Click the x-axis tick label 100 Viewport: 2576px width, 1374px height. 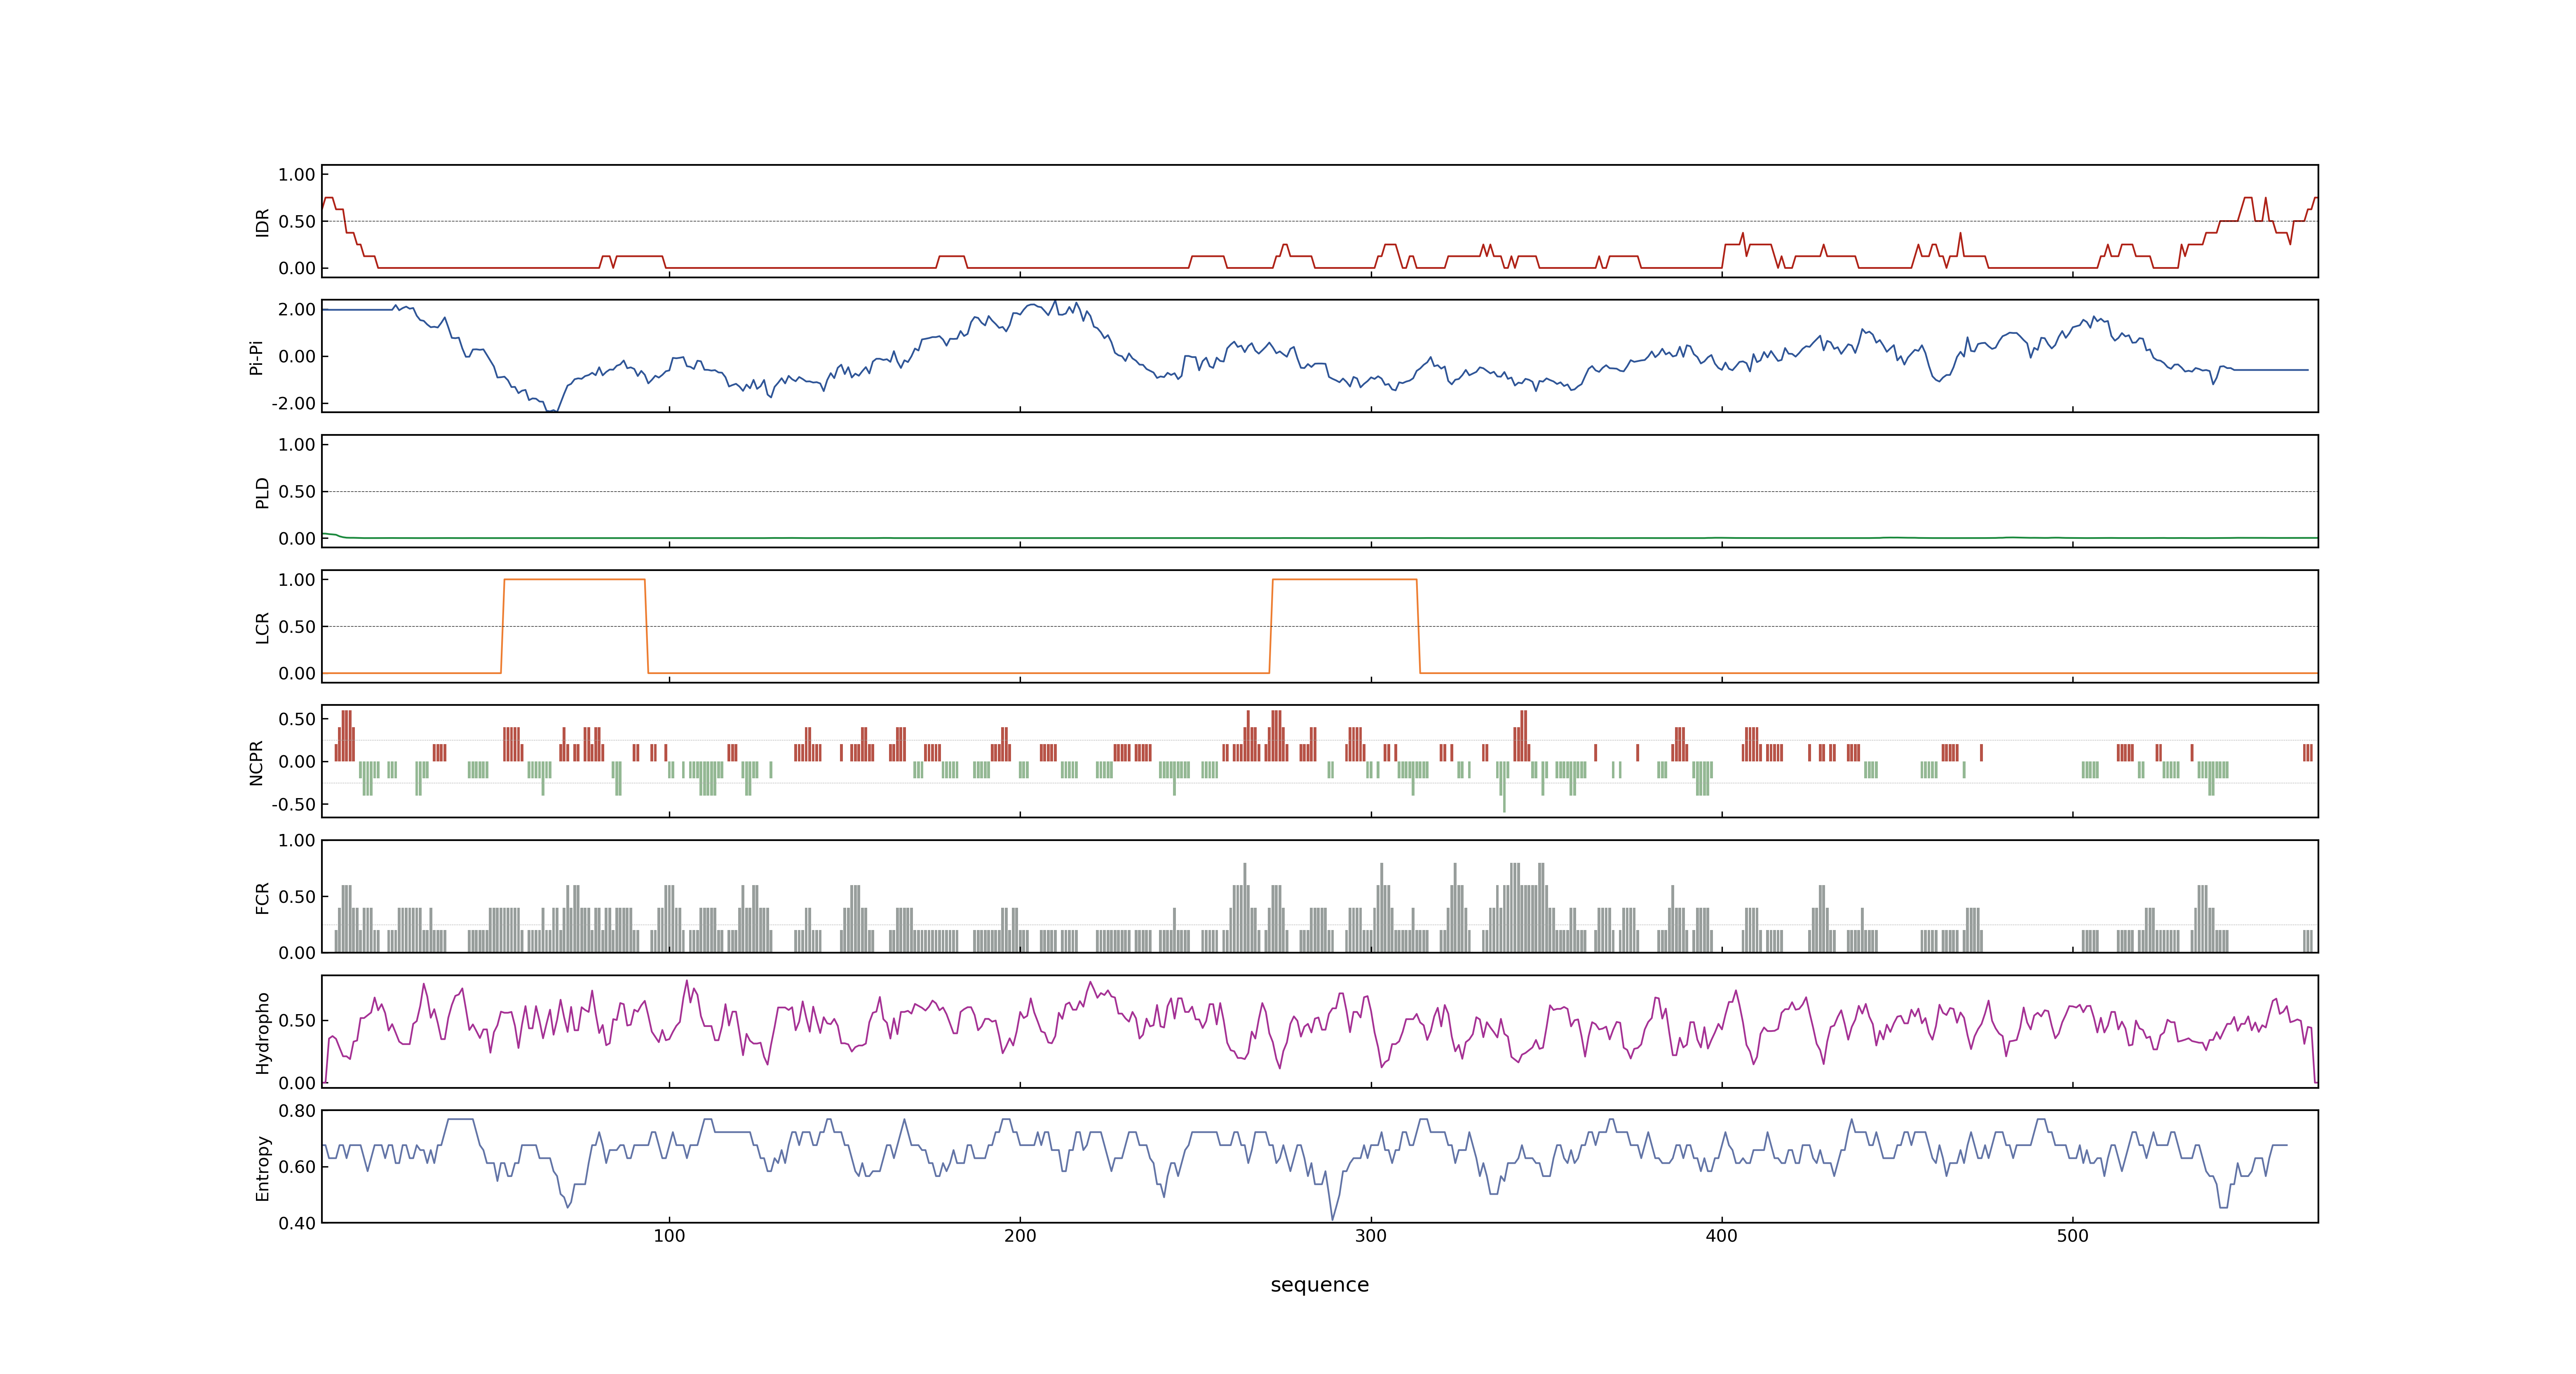(669, 1236)
